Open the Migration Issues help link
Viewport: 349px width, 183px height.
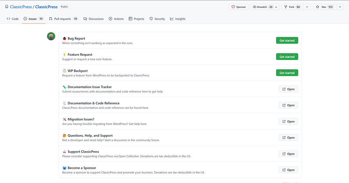[x=289, y=121]
